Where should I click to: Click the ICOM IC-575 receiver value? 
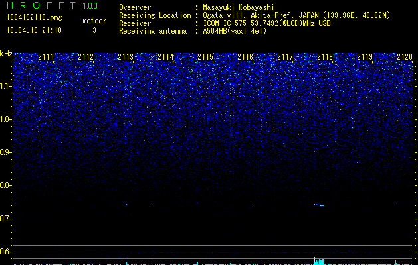pyautogui.click(x=266, y=23)
